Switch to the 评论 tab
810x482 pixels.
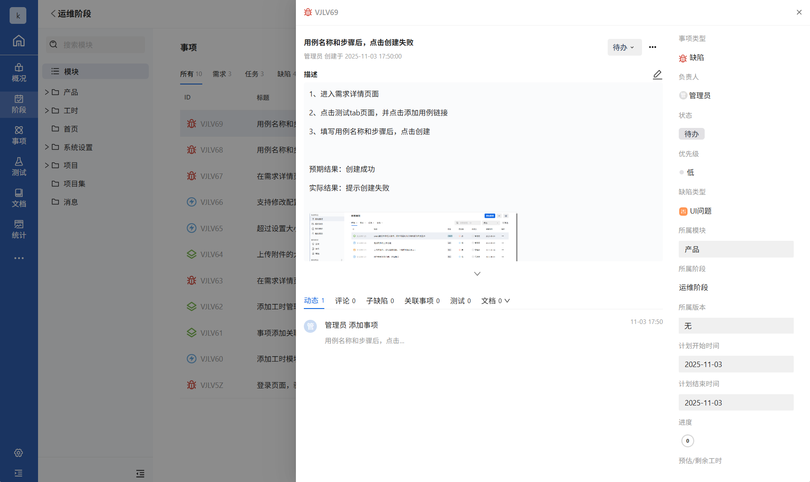pyautogui.click(x=345, y=301)
